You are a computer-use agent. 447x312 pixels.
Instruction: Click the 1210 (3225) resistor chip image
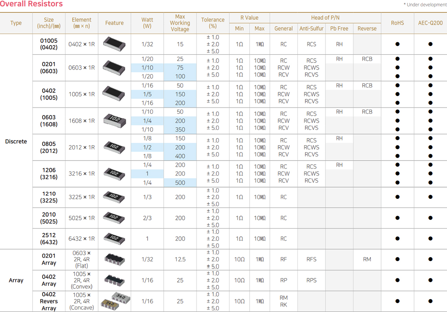click(x=114, y=197)
